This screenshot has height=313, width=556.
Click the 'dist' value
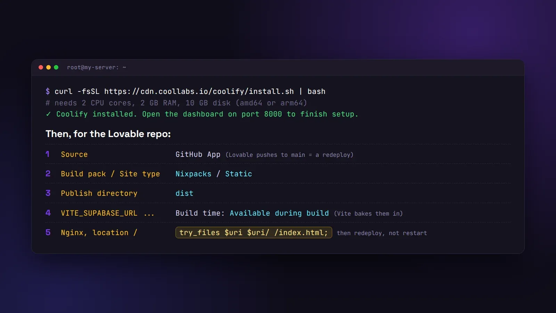(x=185, y=193)
